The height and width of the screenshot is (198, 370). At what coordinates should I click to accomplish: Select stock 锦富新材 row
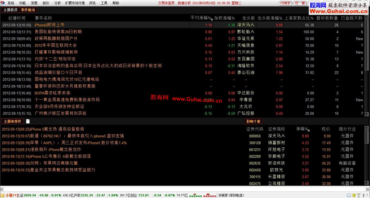(x=304, y=143)
